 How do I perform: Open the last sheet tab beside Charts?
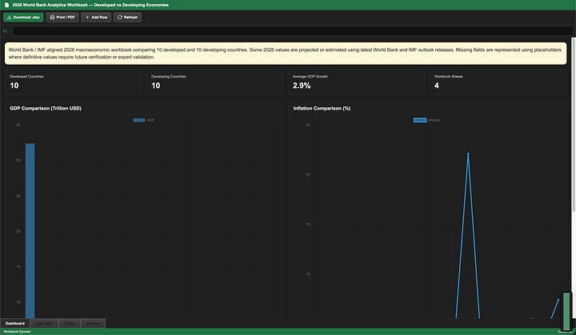[93, 323]
